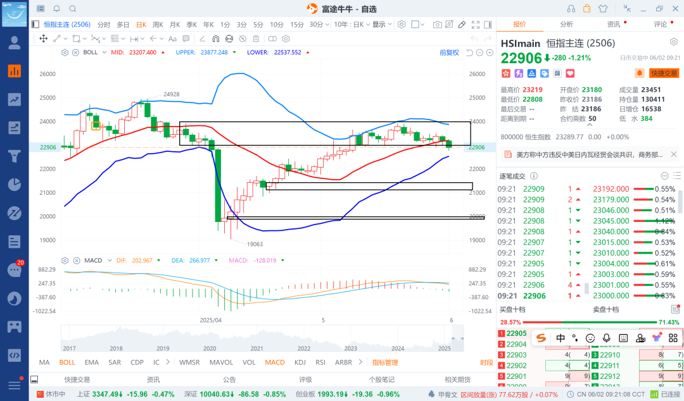Open quote panel settings gear

(x=674, y=42)
